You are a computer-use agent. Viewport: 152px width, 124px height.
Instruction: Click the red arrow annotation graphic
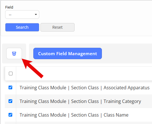32,68
